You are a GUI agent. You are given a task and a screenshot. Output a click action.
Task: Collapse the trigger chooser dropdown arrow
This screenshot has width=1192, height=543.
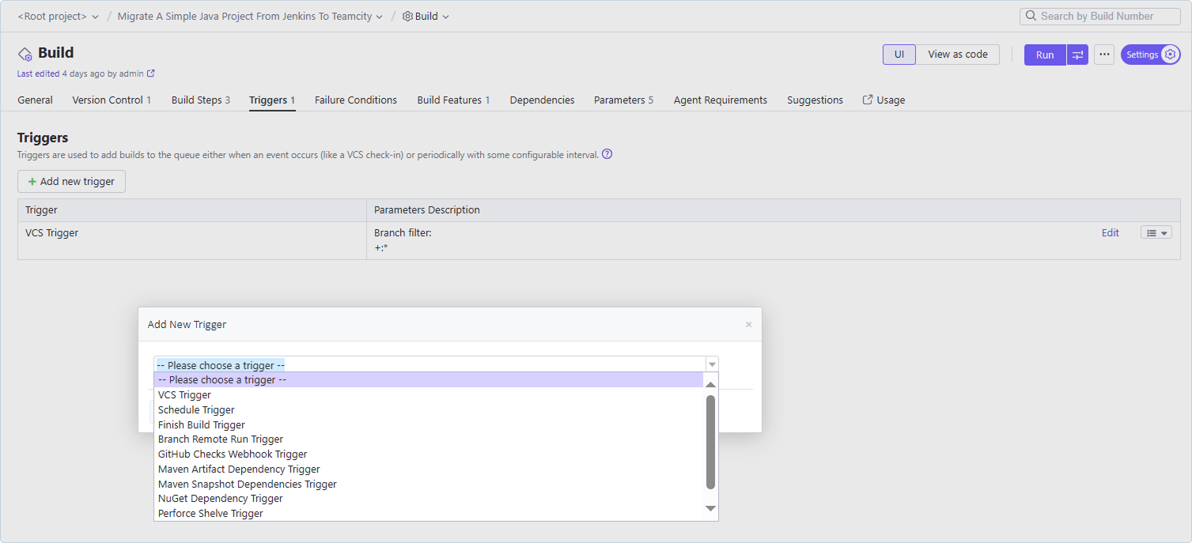(x=712, y=364)
